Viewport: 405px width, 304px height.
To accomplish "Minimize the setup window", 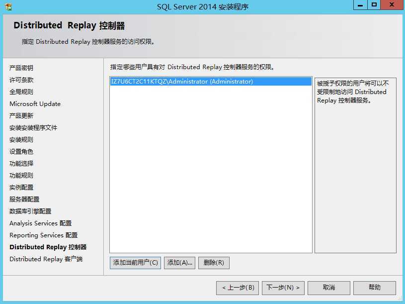I will tap(360, 5).
